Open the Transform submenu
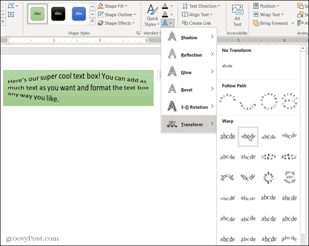 189,124
